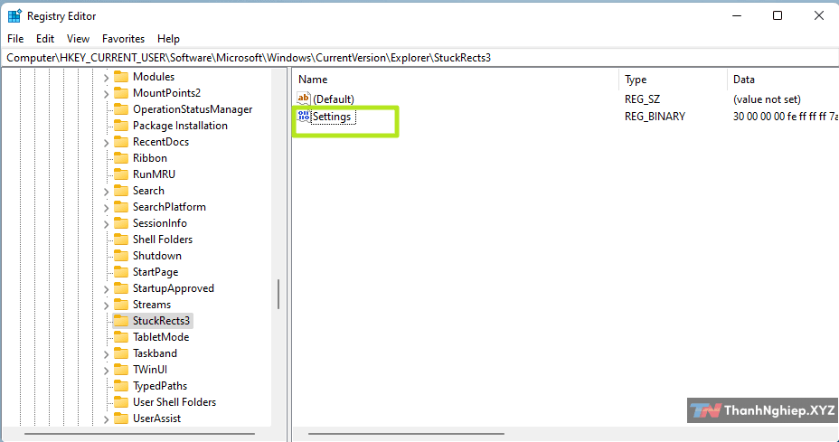Click the Ribbon folder icon
The height and width of the screenshot is (442, 839).
121,158
